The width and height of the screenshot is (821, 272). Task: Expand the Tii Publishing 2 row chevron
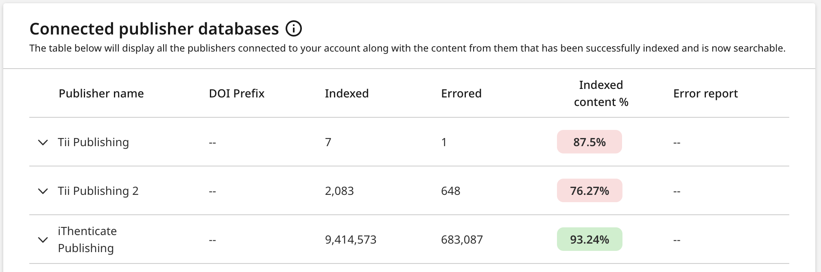pos(43,191)
